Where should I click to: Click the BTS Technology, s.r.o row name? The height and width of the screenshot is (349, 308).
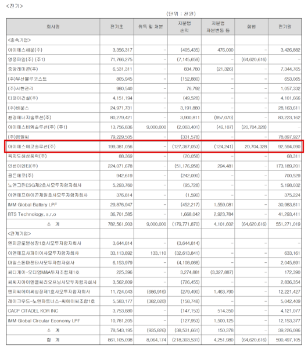point(32,214)
